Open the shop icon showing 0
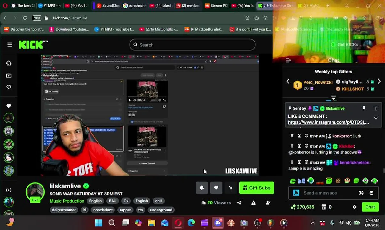The image size is (385, 230). pos(324,207)
